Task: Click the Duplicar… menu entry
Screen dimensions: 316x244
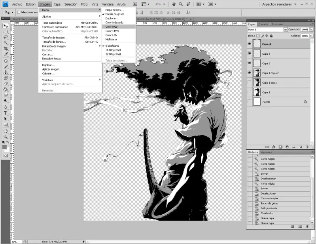Action: point(70,65)
